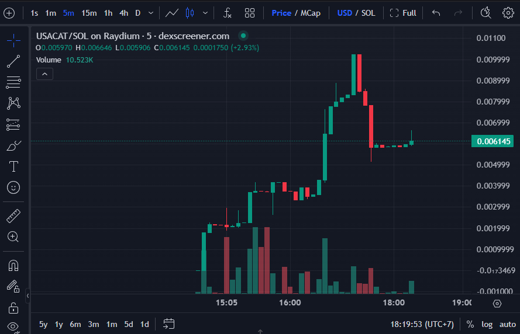This screenshot has height=334, width=520.
Task: Select the pattern drawing tool
Action: click(x=13, y=103)
